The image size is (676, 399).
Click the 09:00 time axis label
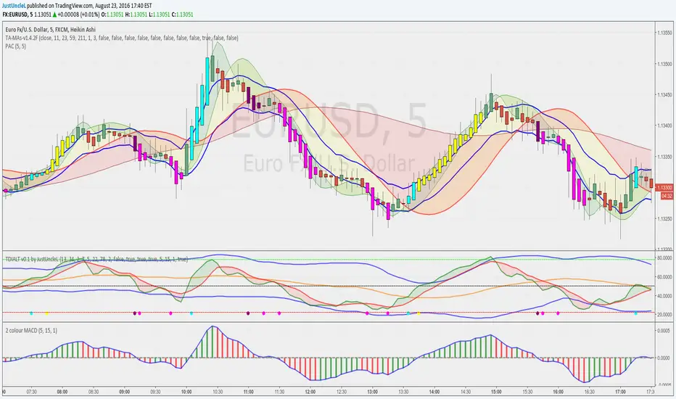coord(125,392)
